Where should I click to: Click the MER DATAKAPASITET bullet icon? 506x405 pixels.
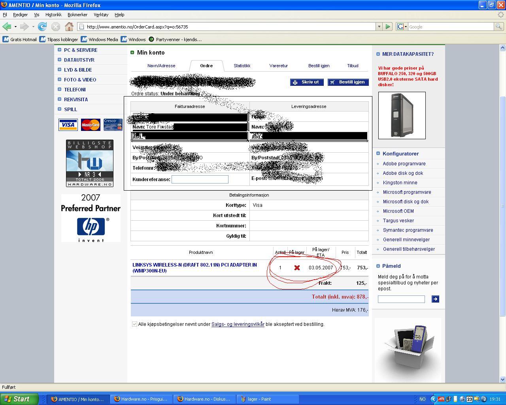point(378,54)
